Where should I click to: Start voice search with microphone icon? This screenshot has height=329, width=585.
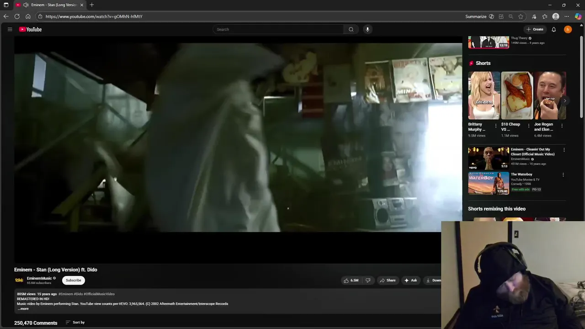(367, 29)
